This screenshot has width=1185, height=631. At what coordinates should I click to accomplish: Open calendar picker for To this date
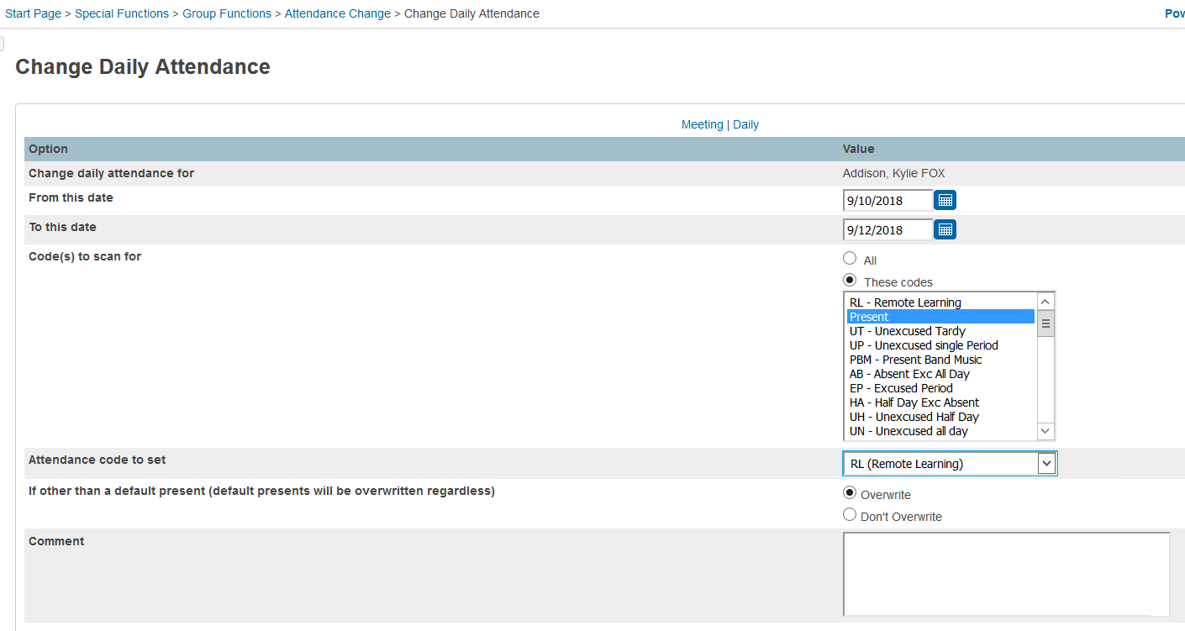945,229
